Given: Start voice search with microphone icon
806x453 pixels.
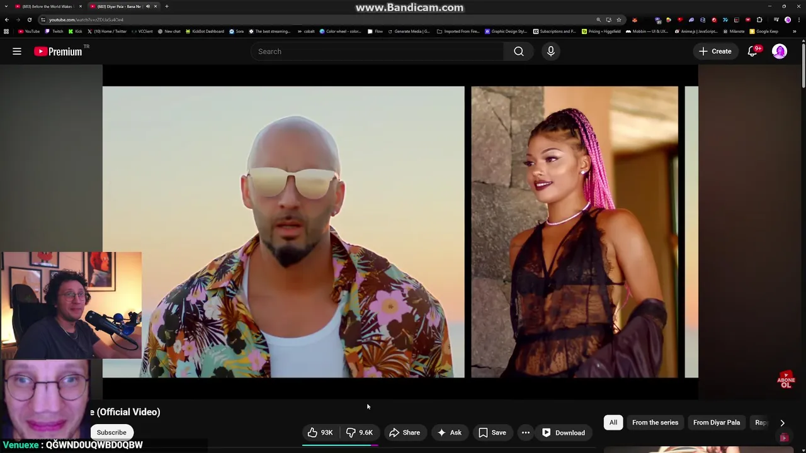Looking at the screenshot, I should [551, 52].
